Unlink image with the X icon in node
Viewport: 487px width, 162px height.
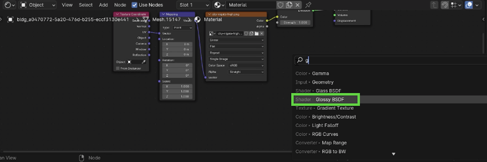point(262,34)
